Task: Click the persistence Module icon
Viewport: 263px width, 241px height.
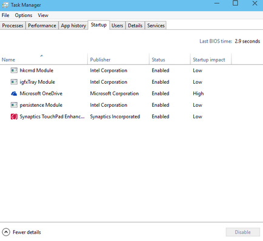Action: click(x=14, y=105)
